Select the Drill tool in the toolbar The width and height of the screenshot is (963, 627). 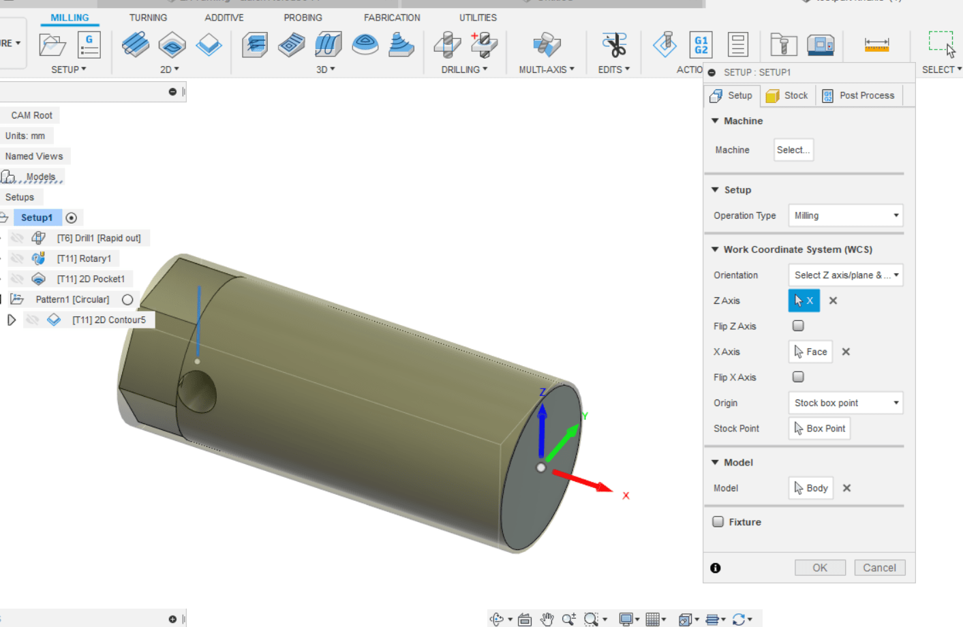pos(446,44)
